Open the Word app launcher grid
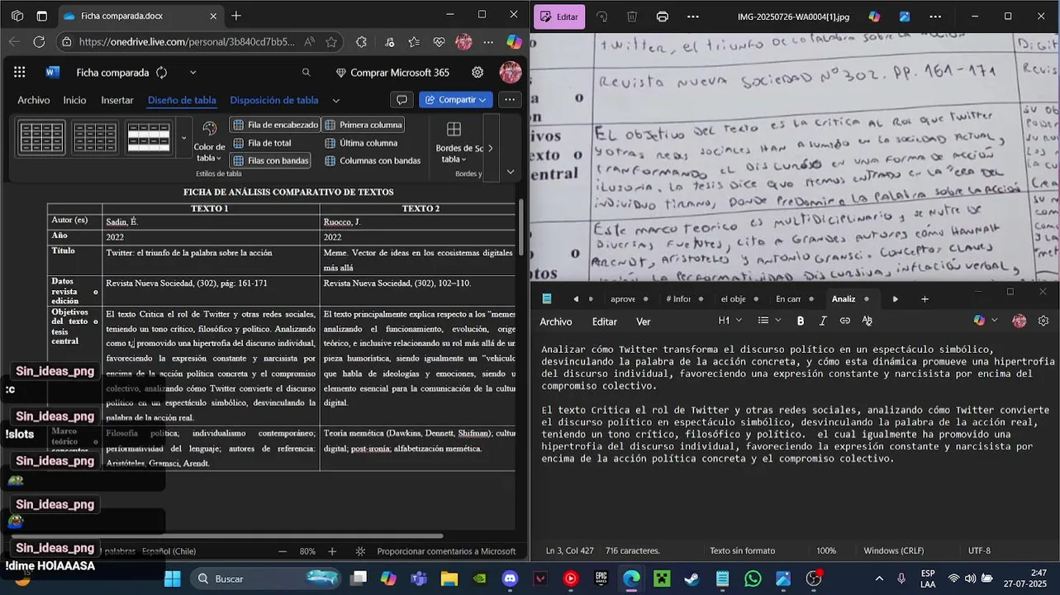Image resolution: width=1060 pixels, height=595 pixels. tap(19, 73)
